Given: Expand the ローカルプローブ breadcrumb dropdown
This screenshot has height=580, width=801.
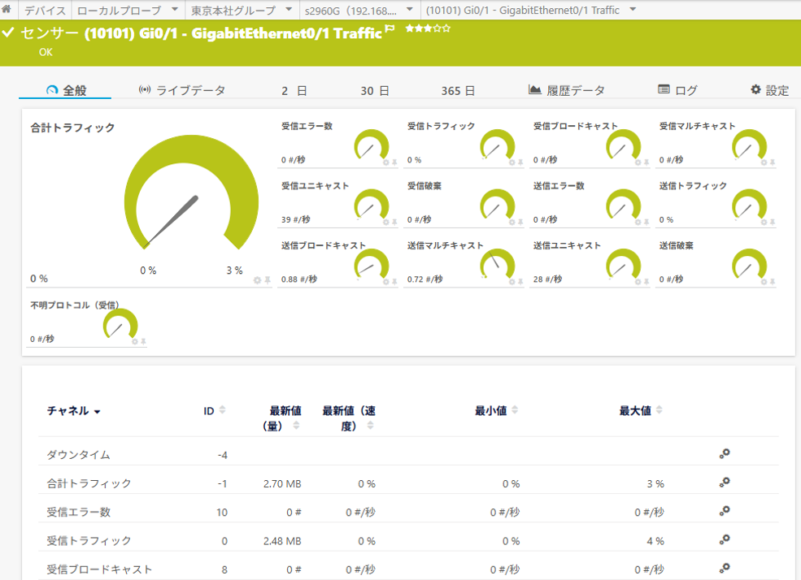Looking at the screenshot, I should (176, 10).
